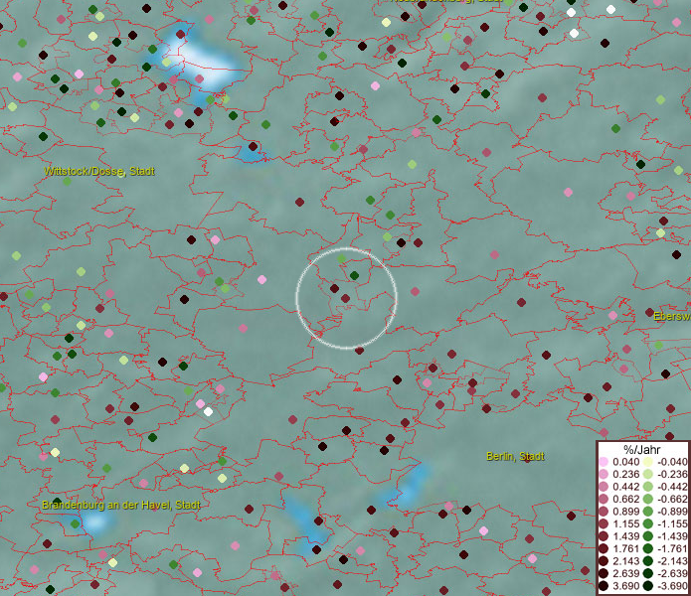691x596 pixels.
Task: Select the dark green marker inside the white circle
Action: click(354, 275)
